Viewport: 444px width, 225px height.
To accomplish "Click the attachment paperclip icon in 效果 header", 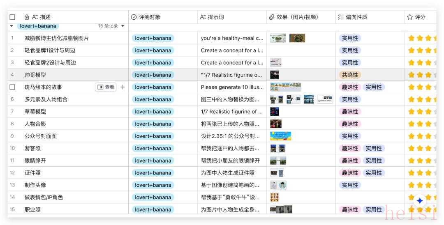I will pos(272,17).
